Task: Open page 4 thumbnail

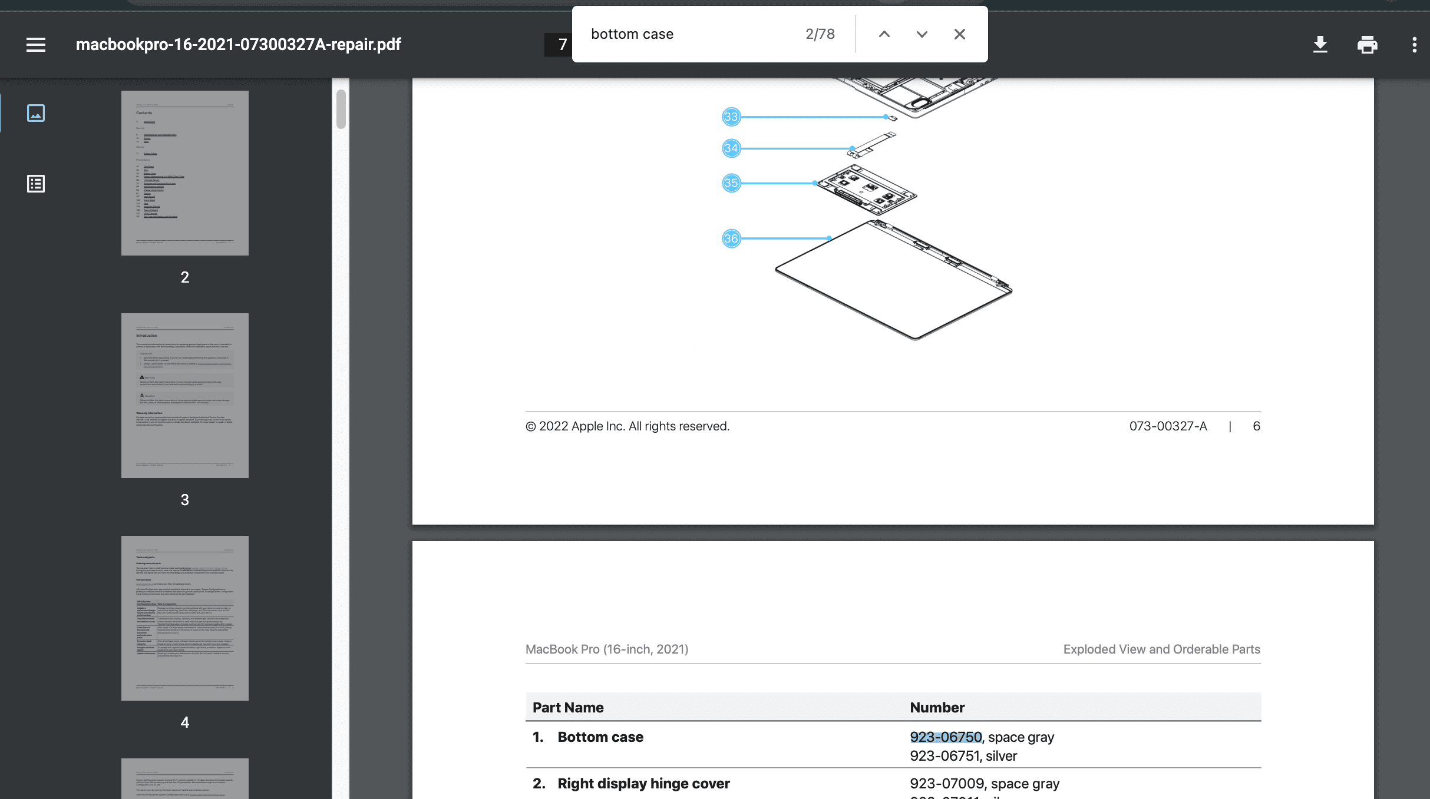Action: (185, 618)
